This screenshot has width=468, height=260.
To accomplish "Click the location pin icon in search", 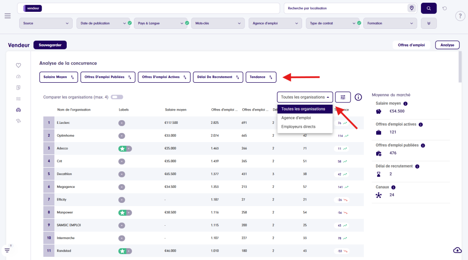I will (x=411, y=8).
